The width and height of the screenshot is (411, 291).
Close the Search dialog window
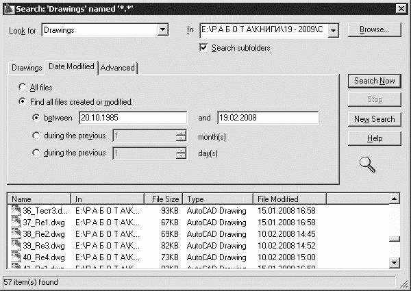[x=401, y=8]
